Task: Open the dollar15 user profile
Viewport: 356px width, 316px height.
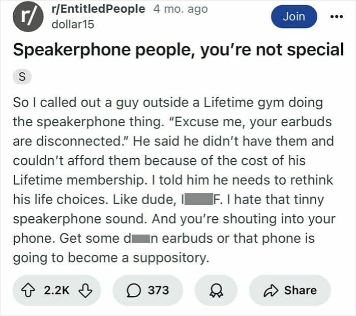Action: tap(73, 24)
